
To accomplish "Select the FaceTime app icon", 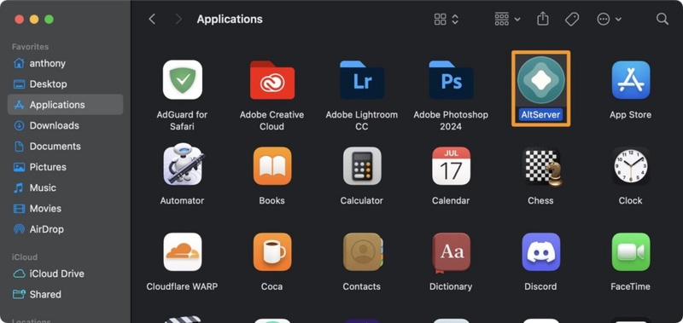I will click(630, 251).
